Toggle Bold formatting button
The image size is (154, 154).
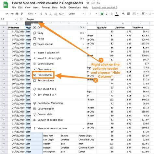pyautogui.click(x=102, y=14)
